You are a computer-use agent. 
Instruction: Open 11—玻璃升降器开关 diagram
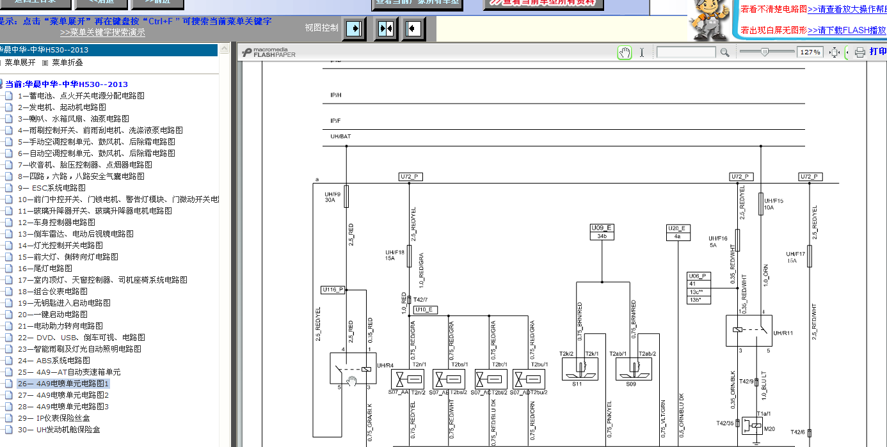95,211
